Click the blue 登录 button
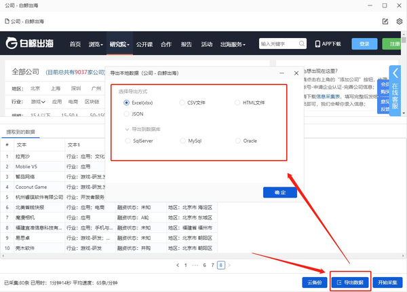Viewport: 407px width, 292px height. 364,44
